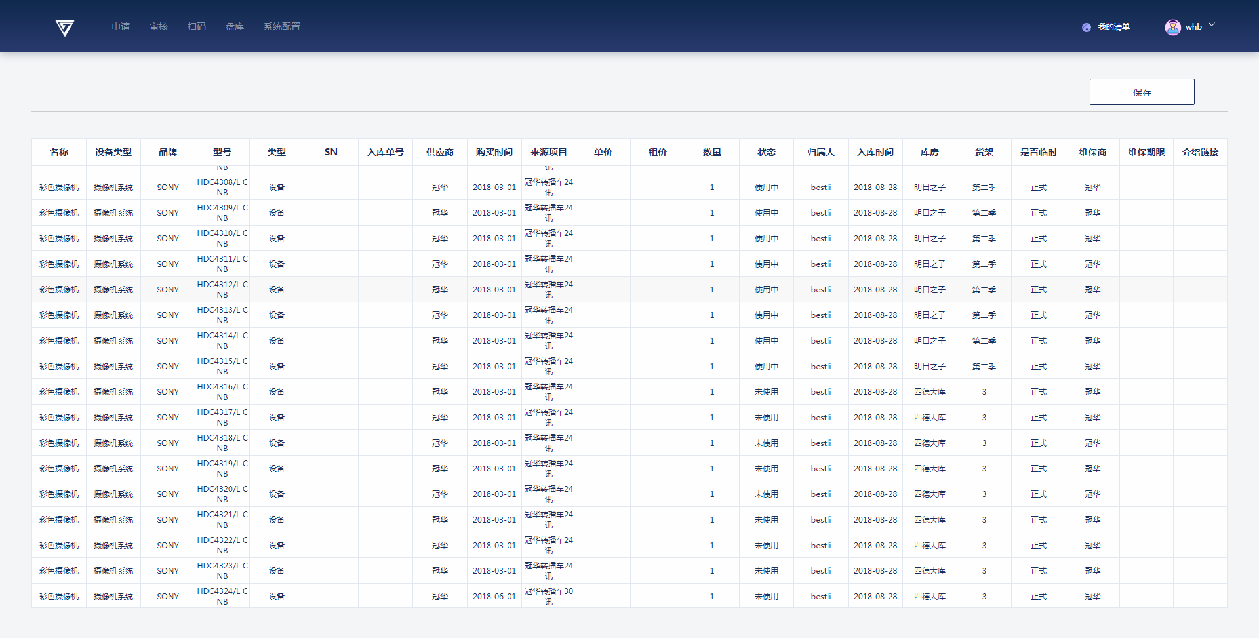Viewport: 1259px width, 638px height.
Task: Click the 冠华转播车30讯 source project cell
Action: click(x=549, y=596)
